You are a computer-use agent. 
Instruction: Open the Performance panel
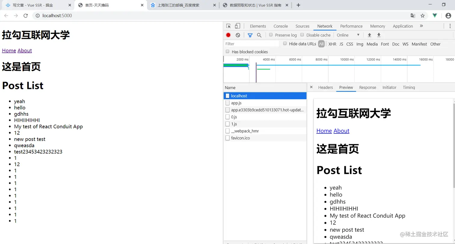coord(351,26)
